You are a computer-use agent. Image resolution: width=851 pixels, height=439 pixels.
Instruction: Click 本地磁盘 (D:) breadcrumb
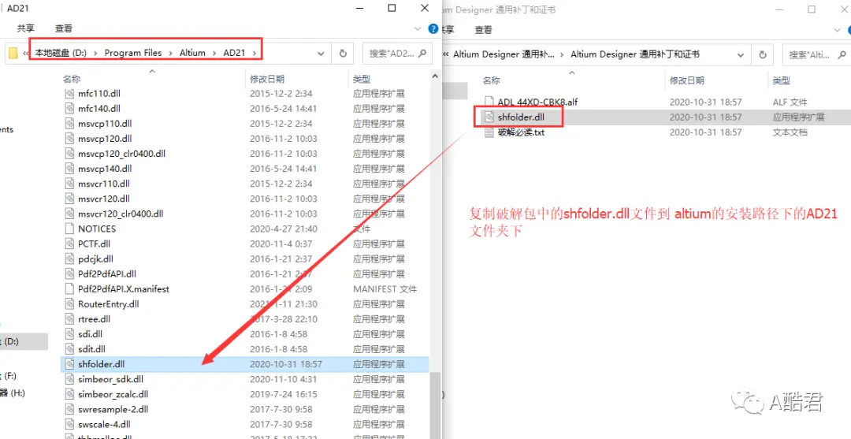click(61, 53)
